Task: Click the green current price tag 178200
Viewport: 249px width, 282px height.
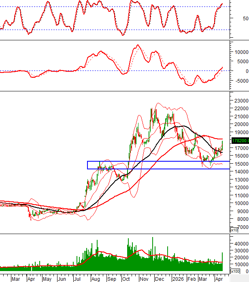Action: click(x=240, y=141)
